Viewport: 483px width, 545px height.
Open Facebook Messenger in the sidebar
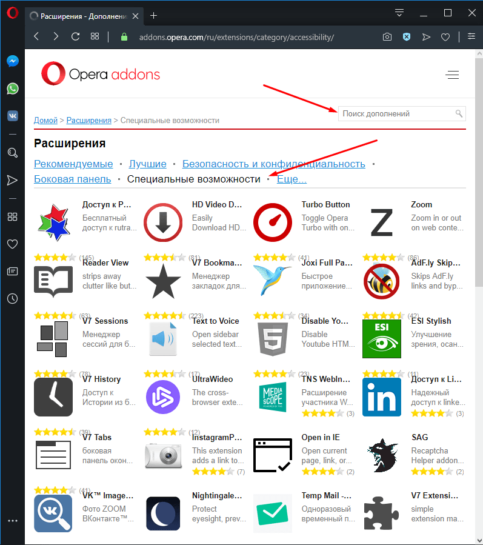tap(13, 61)
